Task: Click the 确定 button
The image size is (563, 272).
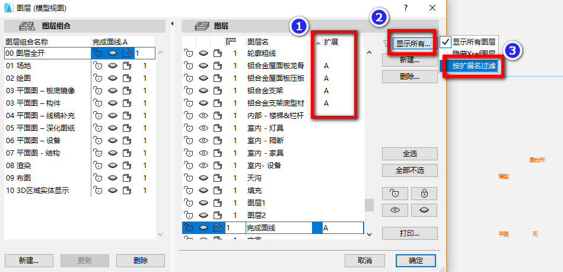Action: click(416, 261)
